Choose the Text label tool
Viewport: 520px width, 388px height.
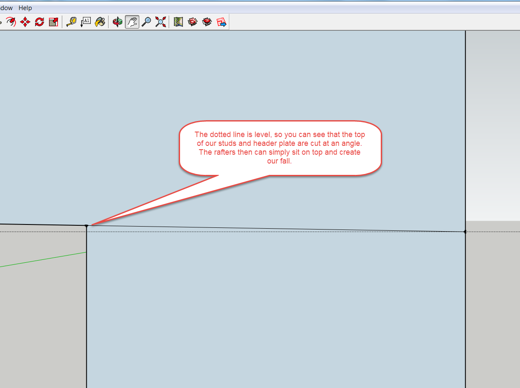click(86, 22)
